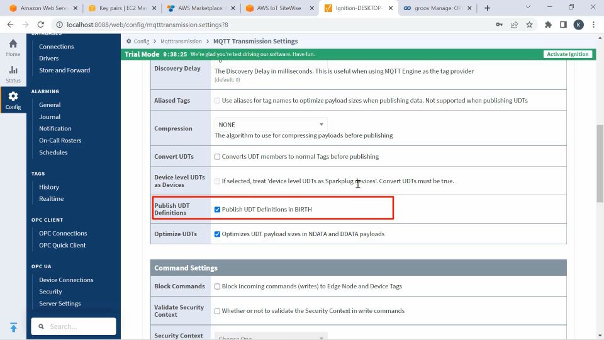
Task: Close the AWS IoT SiteWise tab
Action: (x=311, y=8)
